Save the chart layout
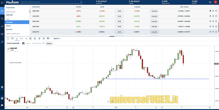219x110 pixels. [x=35, y=39]
